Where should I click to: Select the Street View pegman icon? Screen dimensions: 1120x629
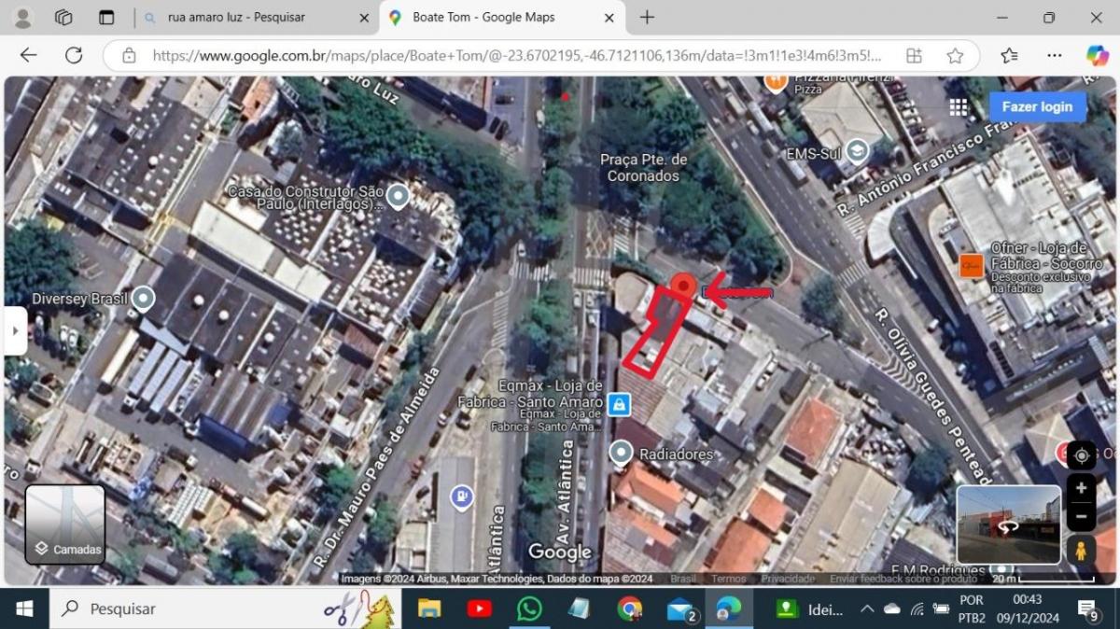tap(1081, 550)
